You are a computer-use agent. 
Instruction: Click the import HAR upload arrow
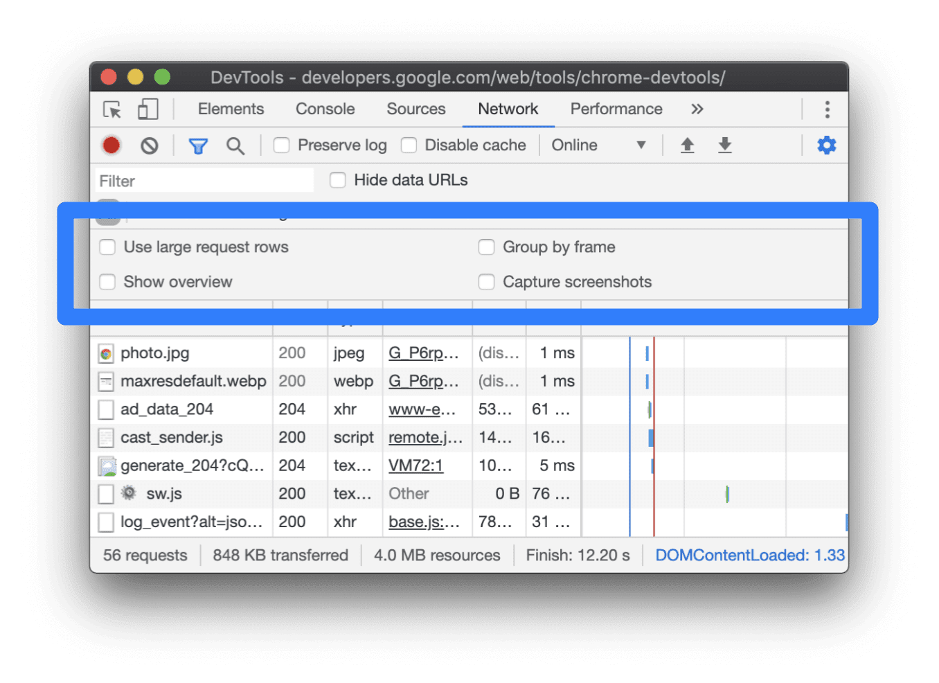coord(687,145)
